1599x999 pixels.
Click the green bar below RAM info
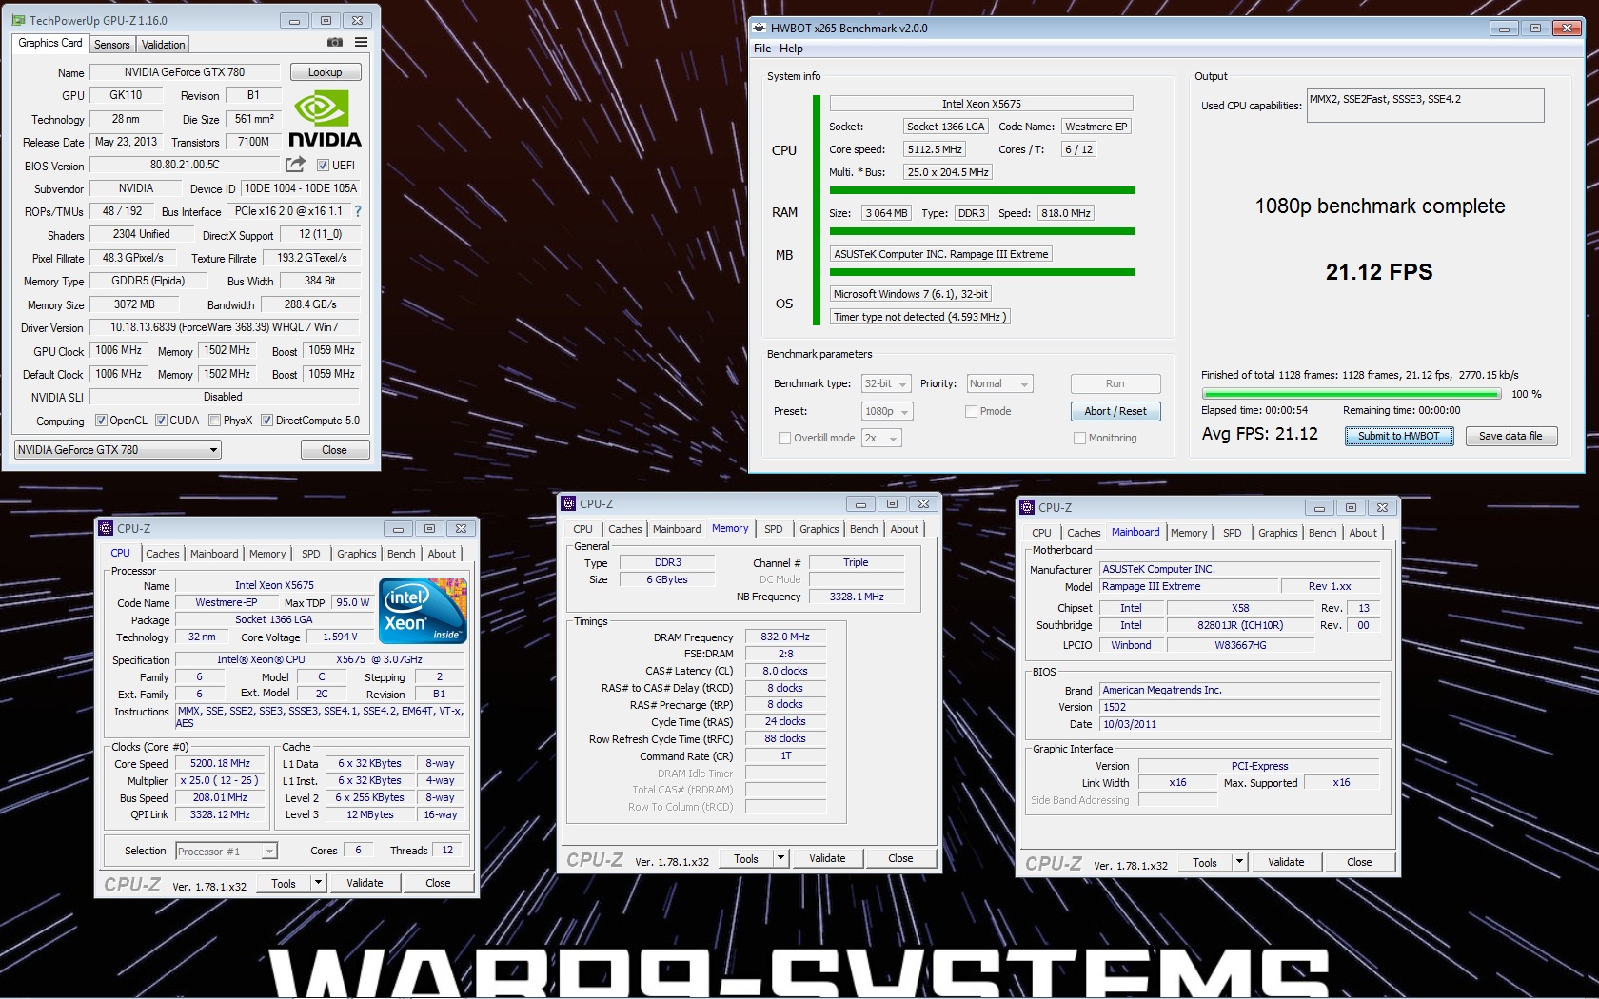coord(981,231)
